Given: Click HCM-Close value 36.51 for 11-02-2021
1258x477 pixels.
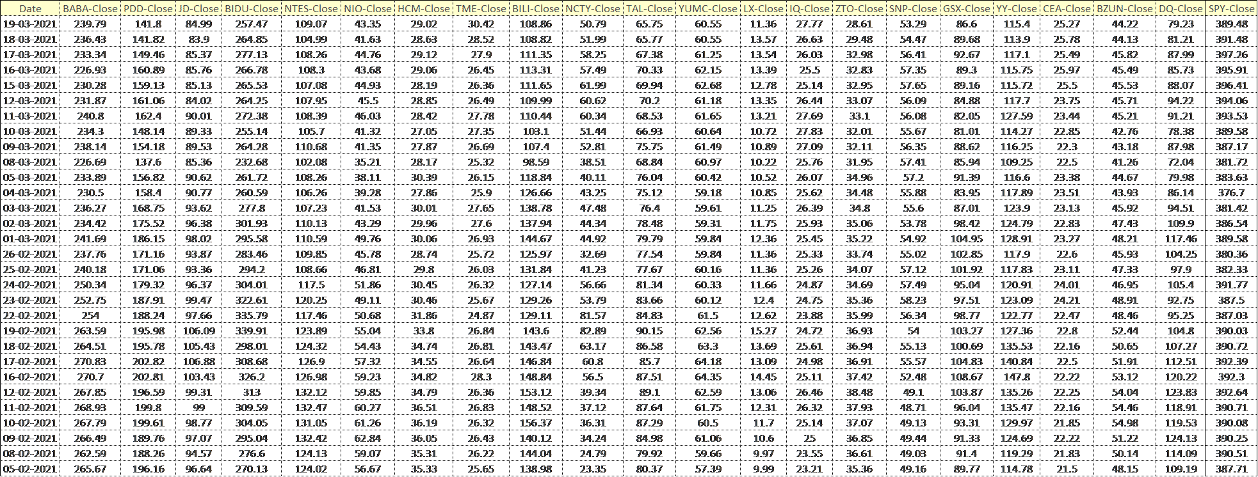Looking at the screenshot, I should tap(423, 407).
